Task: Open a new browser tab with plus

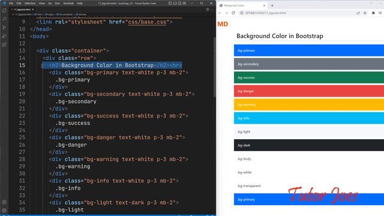Action: 272,5
